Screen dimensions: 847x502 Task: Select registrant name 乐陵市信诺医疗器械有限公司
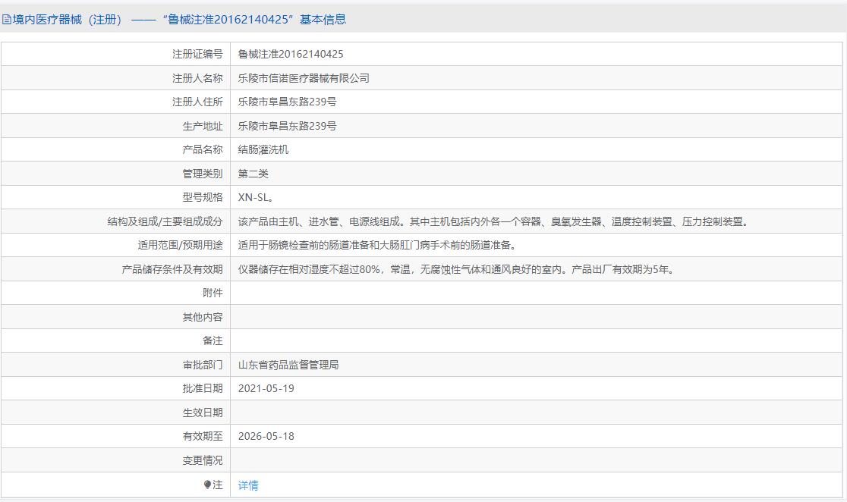pos(304,78)
